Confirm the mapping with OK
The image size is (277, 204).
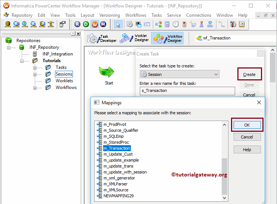pyautogui.click(x=247, y=125)
